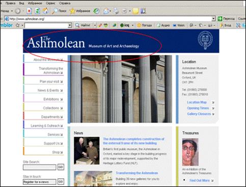Open the dropdown arrow next to Найти
246x187 pixels.
click(x=95, y=25)
